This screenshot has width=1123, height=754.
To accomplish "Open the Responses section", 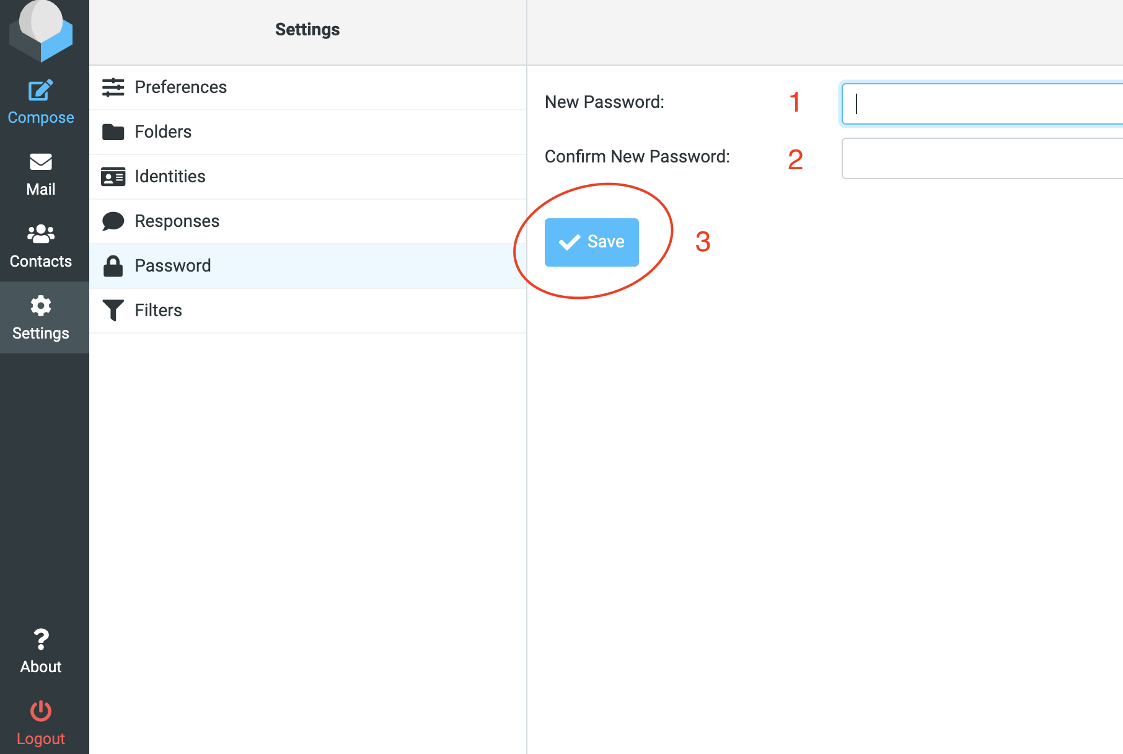I will [177, 221].
